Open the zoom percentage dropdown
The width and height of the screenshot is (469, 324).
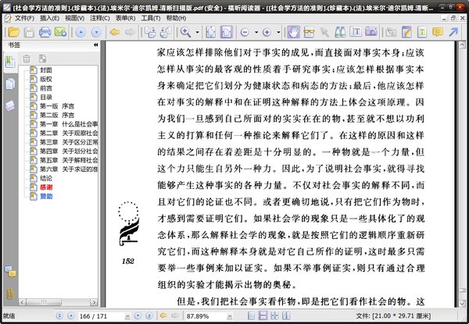pos(230,315)
